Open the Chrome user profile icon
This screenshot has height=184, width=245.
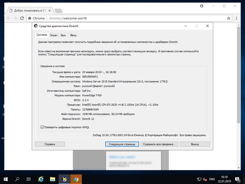pyautogui.click(x=202, y=6)
